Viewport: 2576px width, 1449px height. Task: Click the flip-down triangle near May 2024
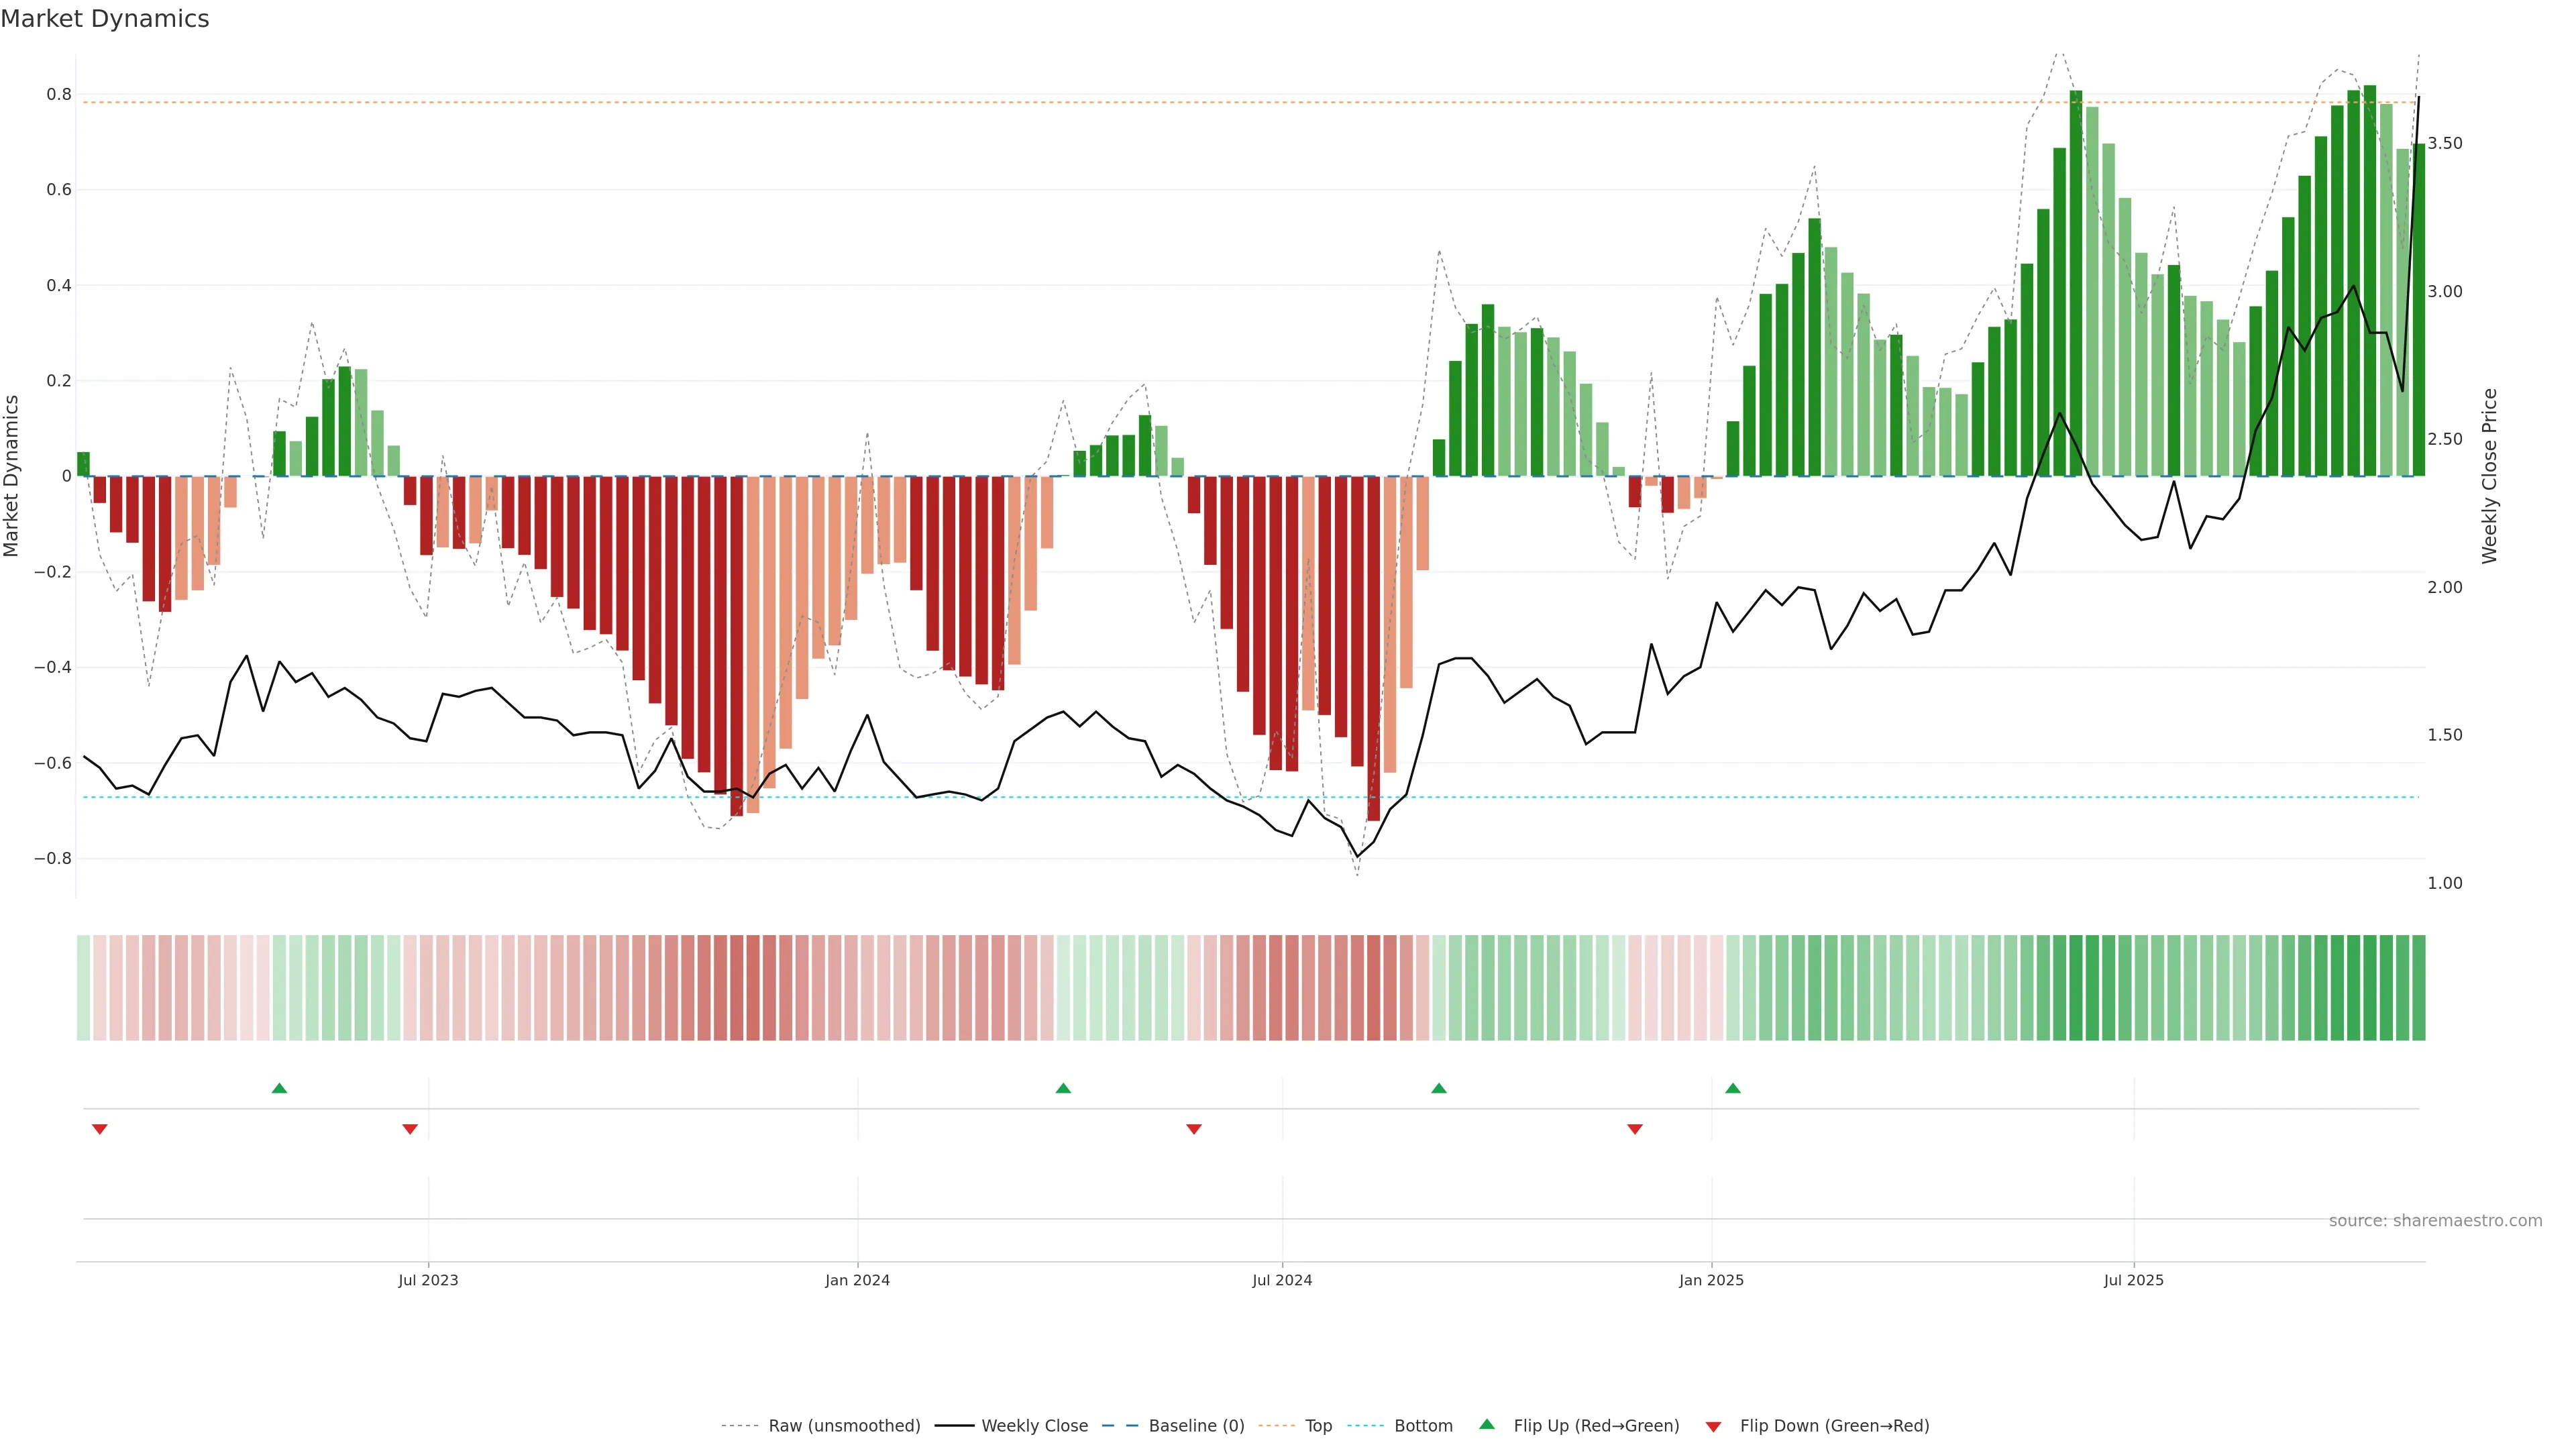1194,1129
